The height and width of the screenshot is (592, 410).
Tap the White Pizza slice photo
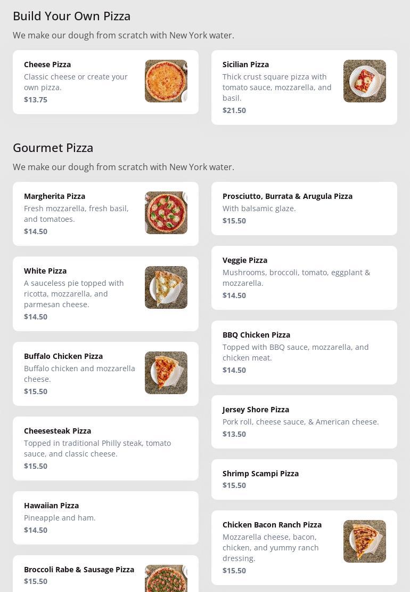click(166, 287)
